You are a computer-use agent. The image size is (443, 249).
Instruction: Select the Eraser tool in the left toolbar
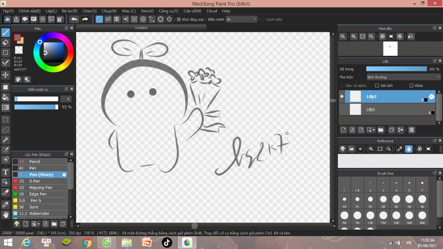click(5, 43)
